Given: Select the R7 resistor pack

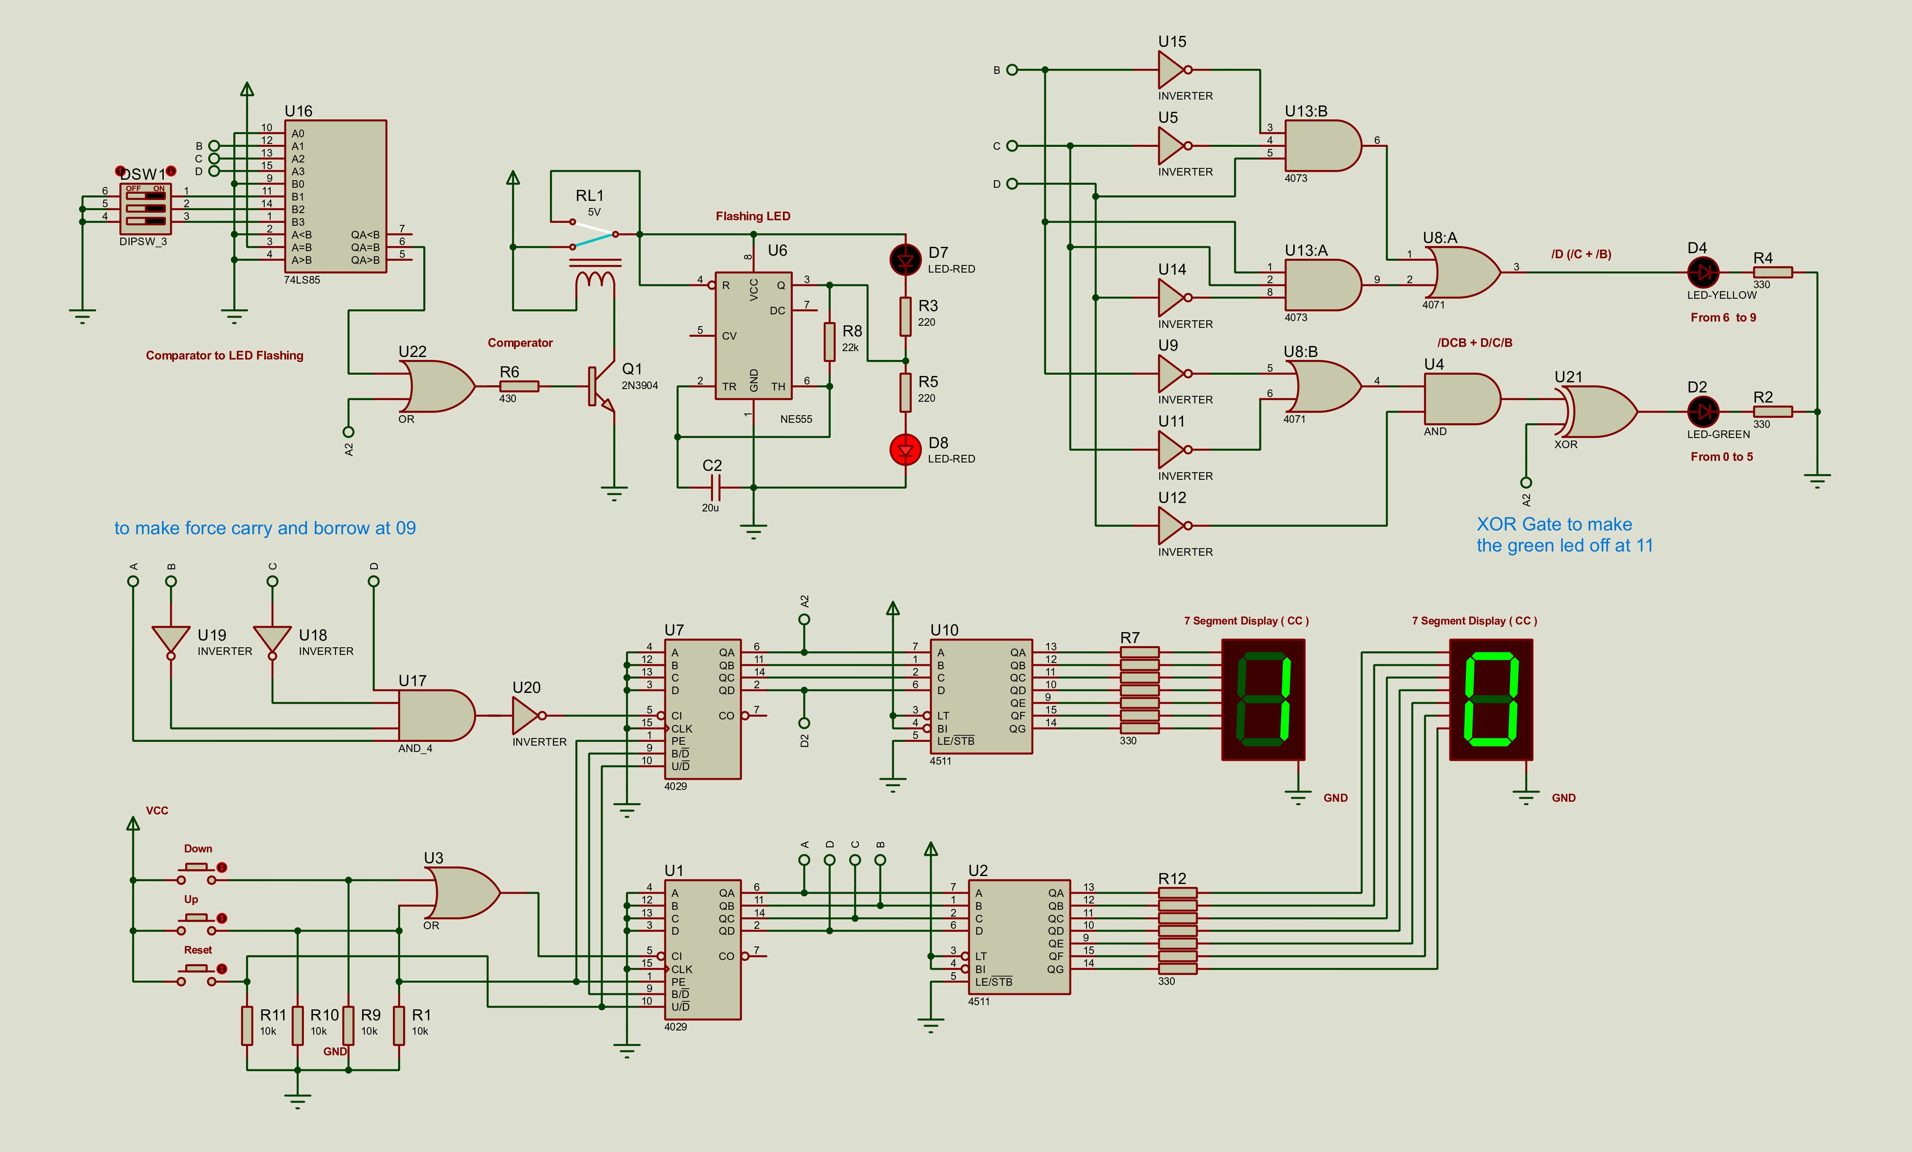Looking at the screenshot, I should pyautogui.click(x=1140, y=690).
